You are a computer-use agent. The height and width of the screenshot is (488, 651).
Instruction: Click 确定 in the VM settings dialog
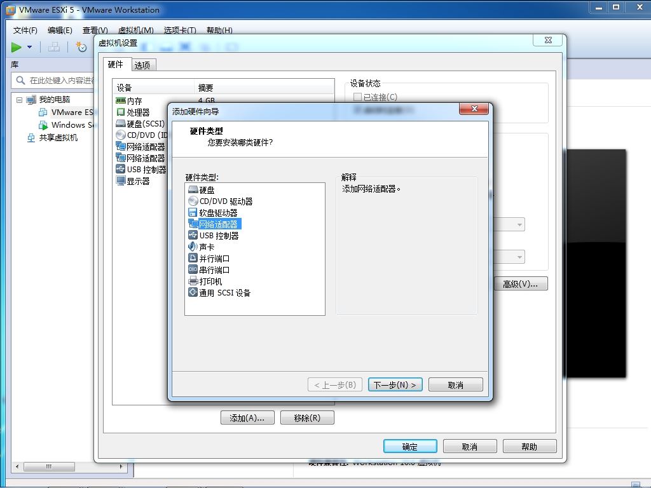(410, 446)
